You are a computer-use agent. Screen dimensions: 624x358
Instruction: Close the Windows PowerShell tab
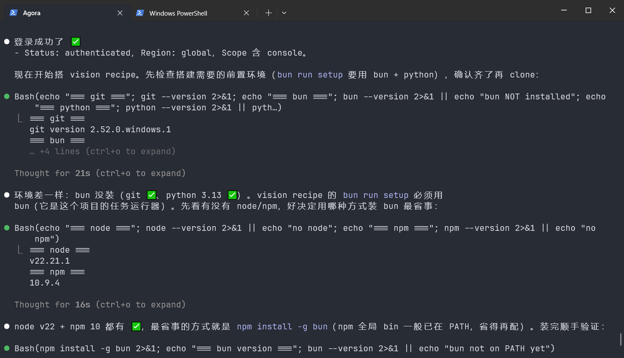tap(247, 13)
